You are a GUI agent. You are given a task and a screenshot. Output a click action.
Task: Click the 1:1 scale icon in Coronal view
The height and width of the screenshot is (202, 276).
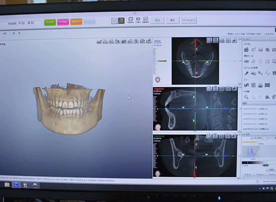[x=209, y=136]
